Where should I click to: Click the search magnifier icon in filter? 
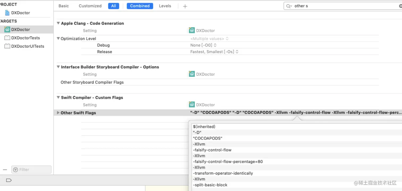289,6
